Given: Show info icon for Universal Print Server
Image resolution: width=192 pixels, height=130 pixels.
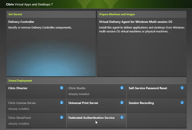Looking at the screenshot, I should (x=122, y=102).
